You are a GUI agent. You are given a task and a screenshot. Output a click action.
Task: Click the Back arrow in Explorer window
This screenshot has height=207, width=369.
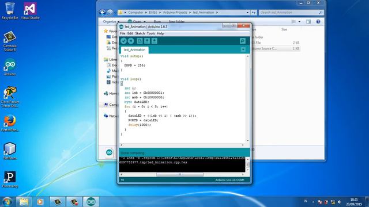tap(103, 12)
